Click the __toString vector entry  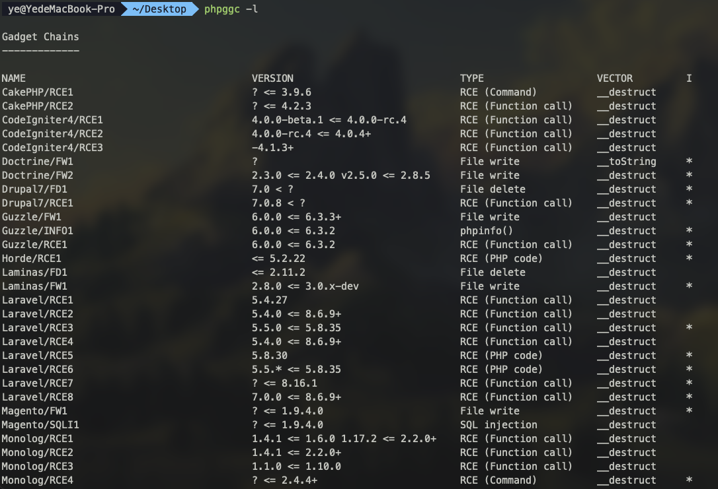click(x=626, y=162)
